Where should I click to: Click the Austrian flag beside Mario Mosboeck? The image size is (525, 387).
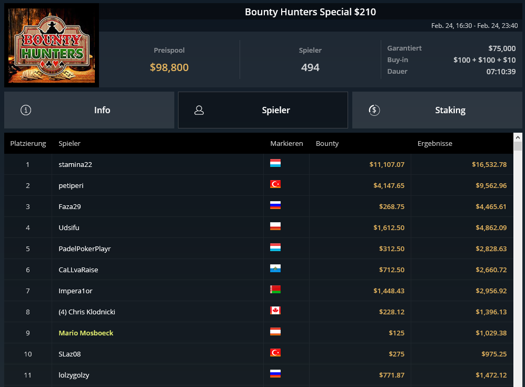275,331
